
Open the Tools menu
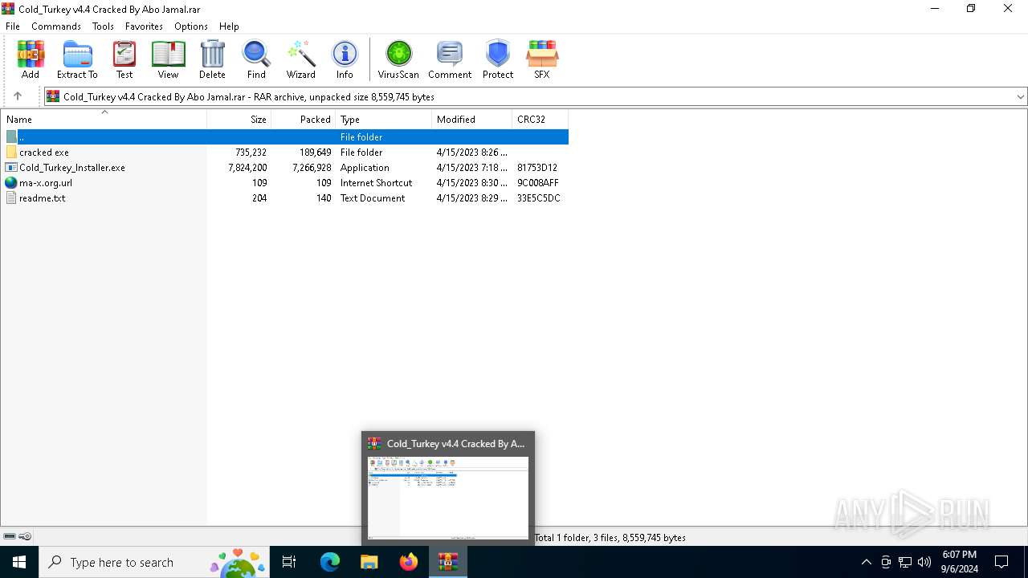click(x=103, y=26)
